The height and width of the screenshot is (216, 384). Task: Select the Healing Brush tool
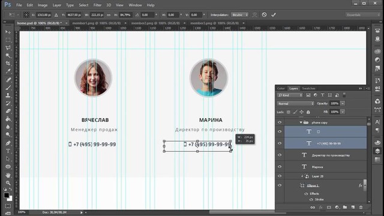coord(8,80)
